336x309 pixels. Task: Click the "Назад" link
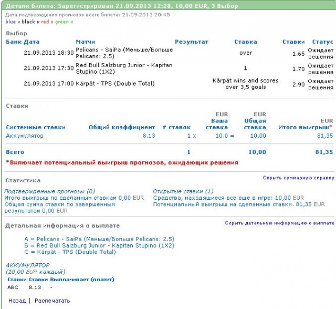[17, 301]
